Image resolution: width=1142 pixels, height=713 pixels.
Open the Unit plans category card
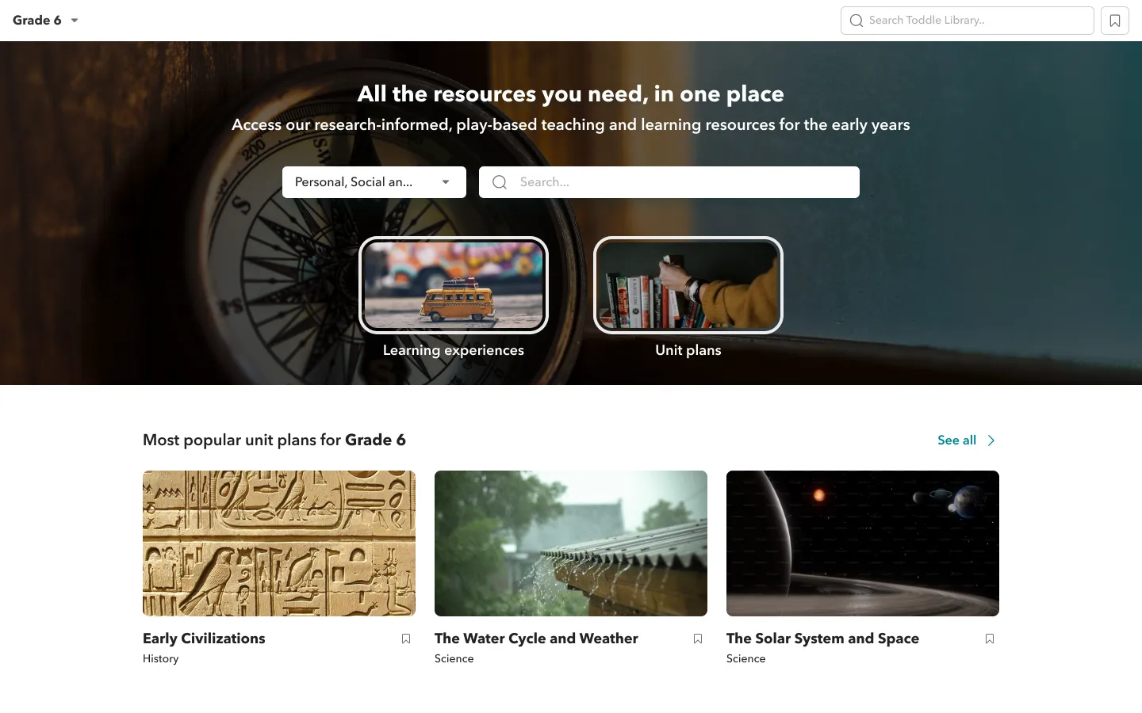[x=688, y=285]
